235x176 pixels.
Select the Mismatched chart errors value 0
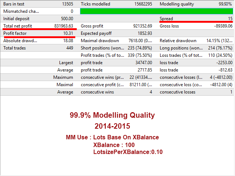pyautogui.click(x=72, y=11)
